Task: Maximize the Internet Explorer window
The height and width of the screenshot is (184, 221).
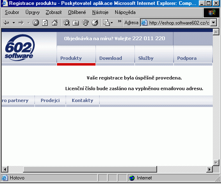Action: 208,3
